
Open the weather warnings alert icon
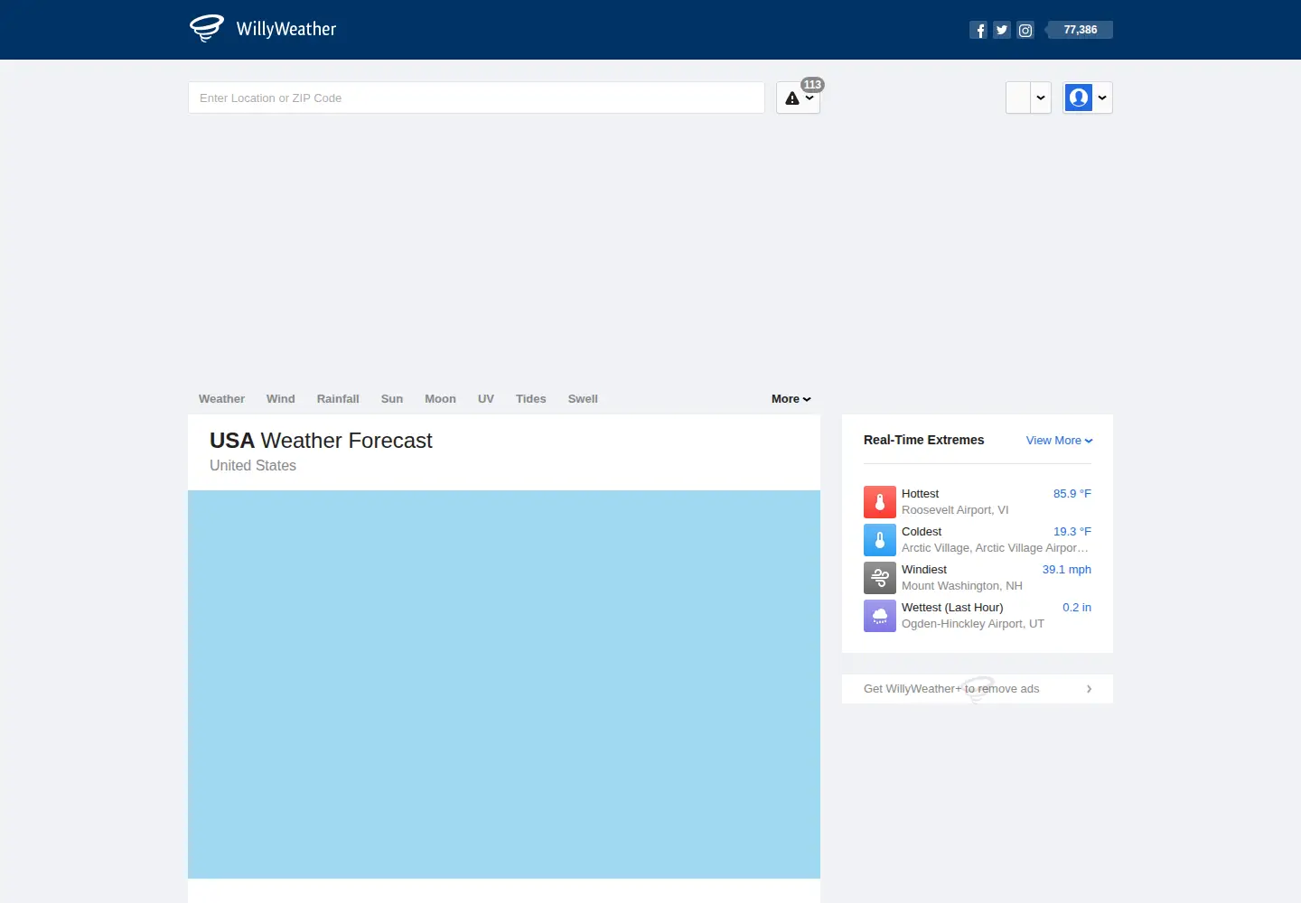click(x=792, y=98)
